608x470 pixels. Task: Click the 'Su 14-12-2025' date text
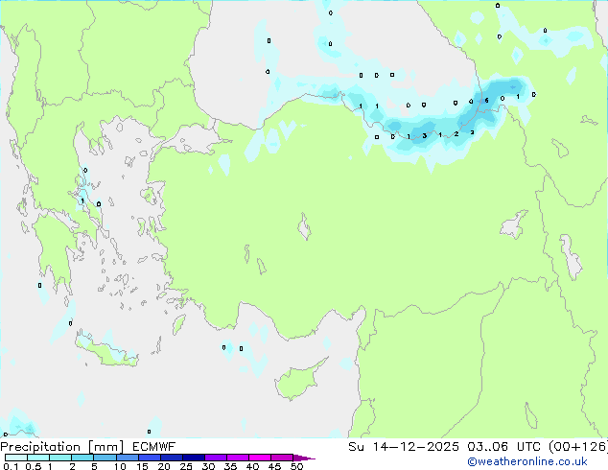[x=404, y=447]
